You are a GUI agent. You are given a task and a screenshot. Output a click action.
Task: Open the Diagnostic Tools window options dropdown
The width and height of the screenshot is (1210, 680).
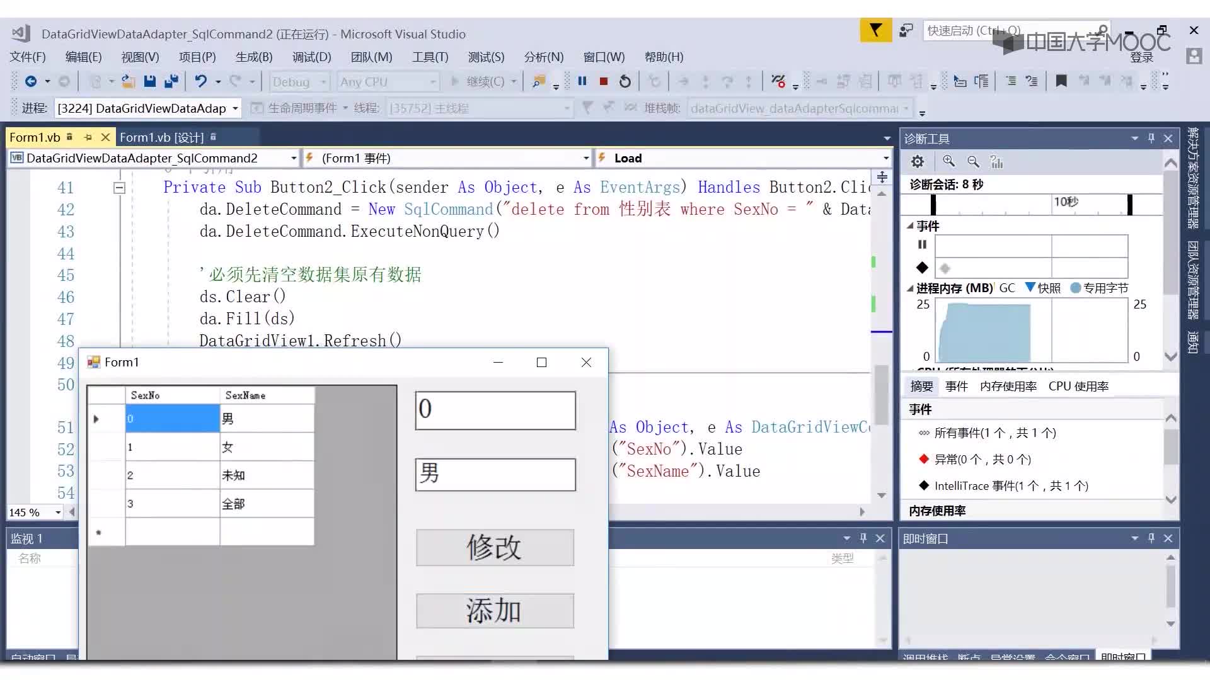coord(1134,138)
